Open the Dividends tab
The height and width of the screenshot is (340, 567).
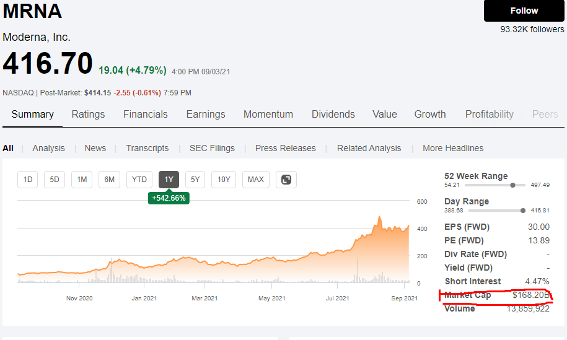coord(333,114)
